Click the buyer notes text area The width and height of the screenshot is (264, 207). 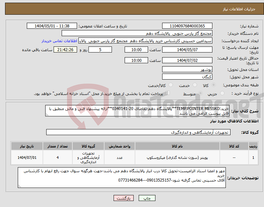122,178
